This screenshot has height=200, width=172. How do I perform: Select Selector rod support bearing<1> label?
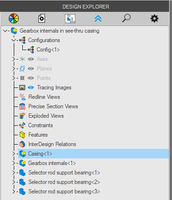click(64, 173)
